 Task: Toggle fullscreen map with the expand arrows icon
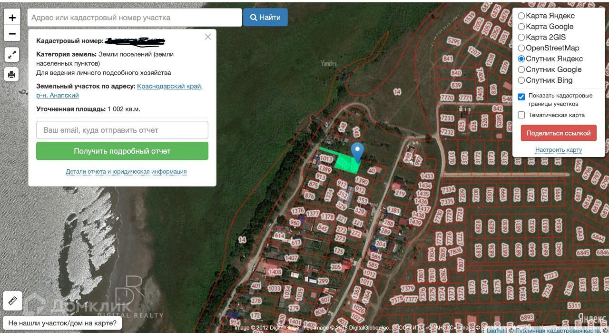point(12,55)
